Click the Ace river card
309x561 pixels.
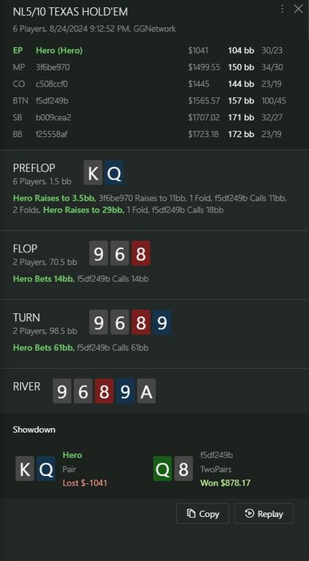(146, 391)
